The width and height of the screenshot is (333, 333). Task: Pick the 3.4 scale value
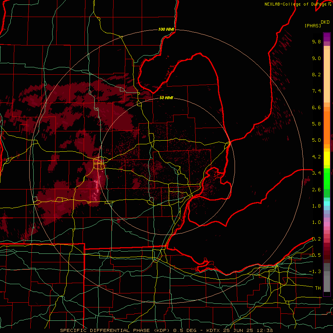point(316,173)
